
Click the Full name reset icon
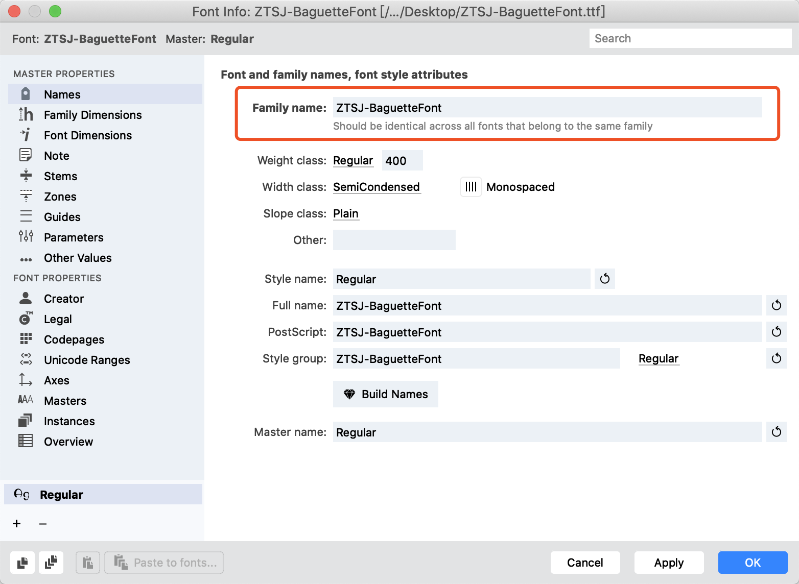pos(777,305)
